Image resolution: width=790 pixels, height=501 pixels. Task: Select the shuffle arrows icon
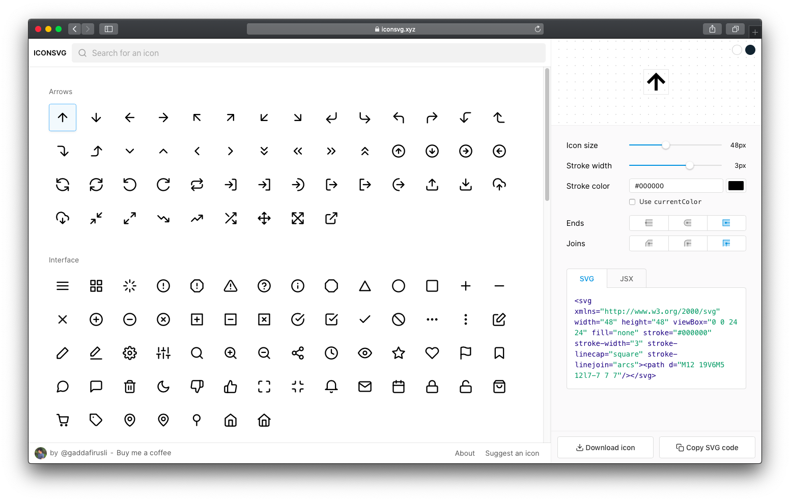[x=231, y=218]
